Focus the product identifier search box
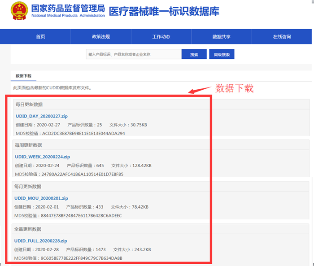The height and width of the screenshot is (266, 314). tap(133, 54)
